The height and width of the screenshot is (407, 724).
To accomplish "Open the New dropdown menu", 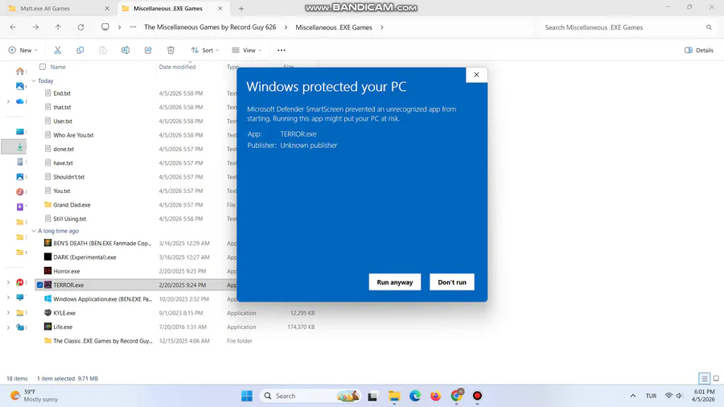I will (x=23, y=51).
